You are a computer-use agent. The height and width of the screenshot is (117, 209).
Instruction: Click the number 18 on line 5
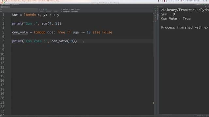point(88,32)
